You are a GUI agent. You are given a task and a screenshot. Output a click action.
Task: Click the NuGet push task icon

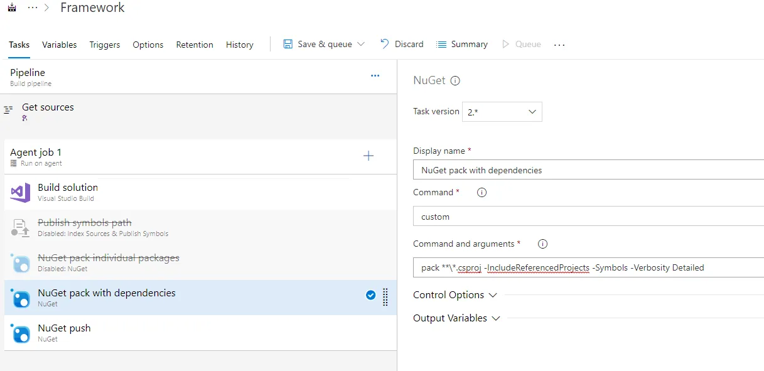click(x=20, y=333)
